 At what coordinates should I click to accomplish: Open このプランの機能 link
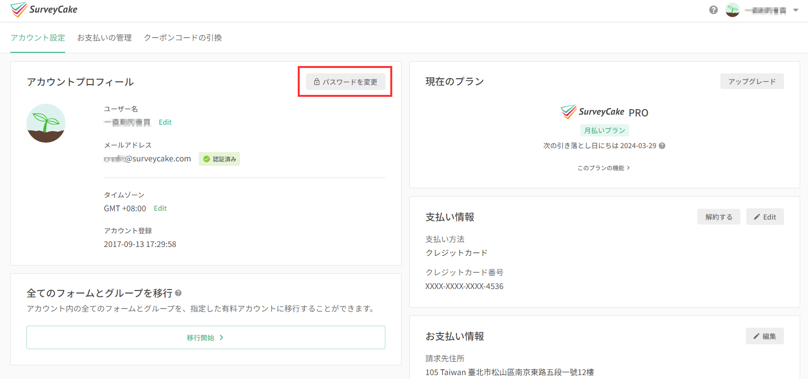pos(604,168)
